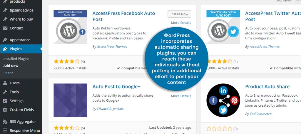Click the Settings sliders icon
301x134 pixels.
coord(5,101)
